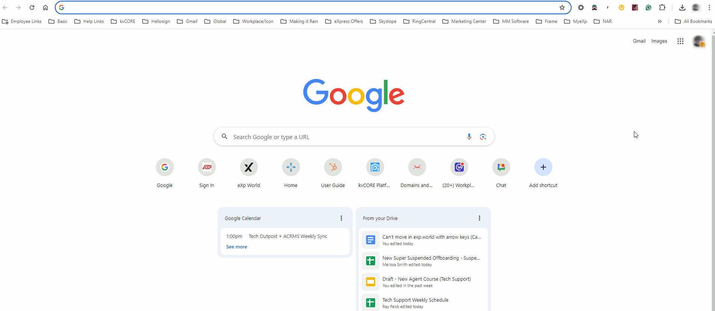The height and width of the screenshot is (311, 715).
Task: Open the NAR bookmark folder
Action: pyautogui.click(x=603, y=21)
